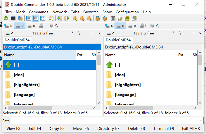Open synchronize directories icon
The image size is (206, 134).
pos(127,18)
